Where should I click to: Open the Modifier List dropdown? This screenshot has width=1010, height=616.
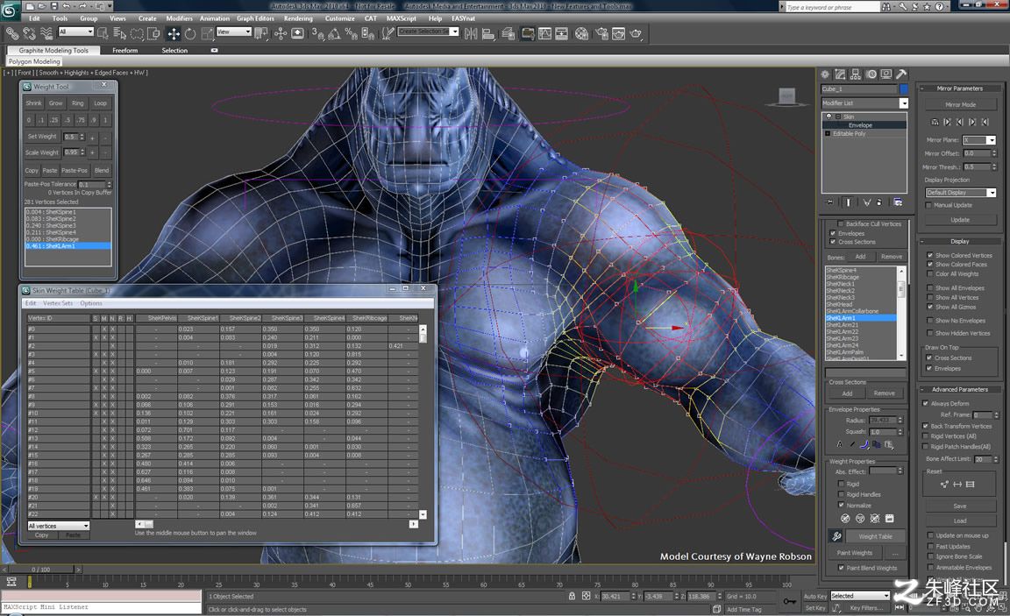pyautogui.click(x=864, y=103)
